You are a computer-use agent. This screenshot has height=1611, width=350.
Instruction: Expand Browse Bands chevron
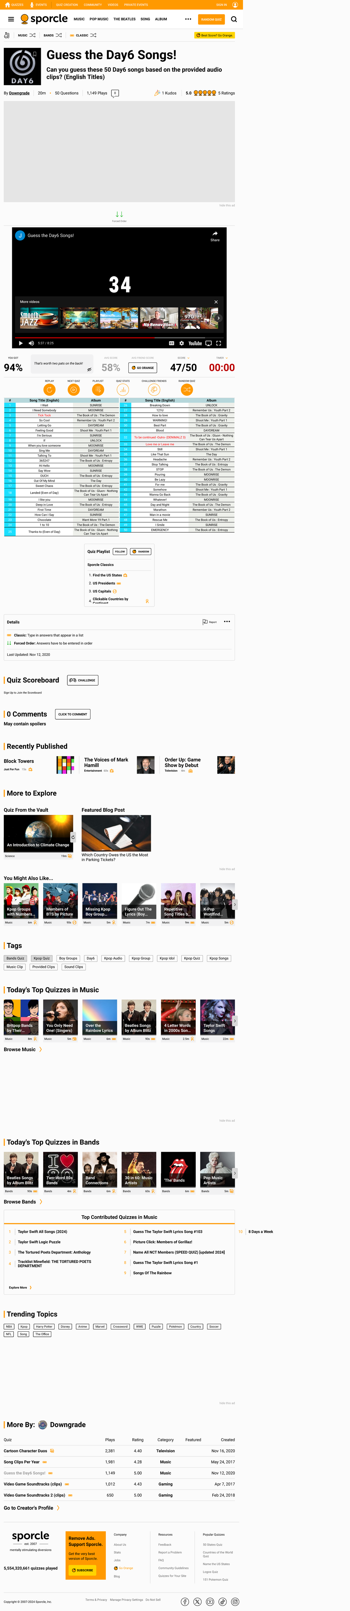pyautogui.click(x=41, y=1202)
